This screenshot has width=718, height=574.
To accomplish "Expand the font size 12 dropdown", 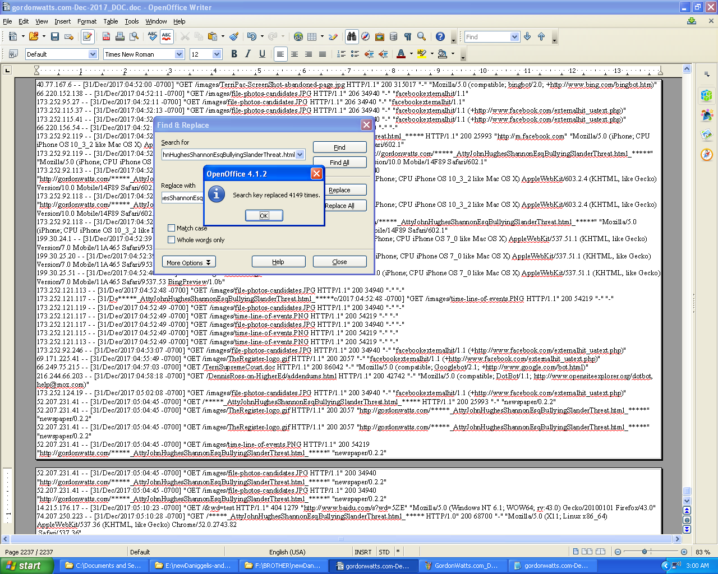I will coord(217,54).
